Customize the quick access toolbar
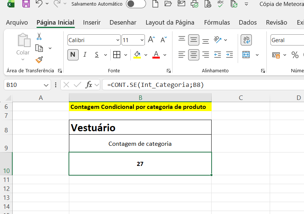304x214 pixels. pos(246,4)
